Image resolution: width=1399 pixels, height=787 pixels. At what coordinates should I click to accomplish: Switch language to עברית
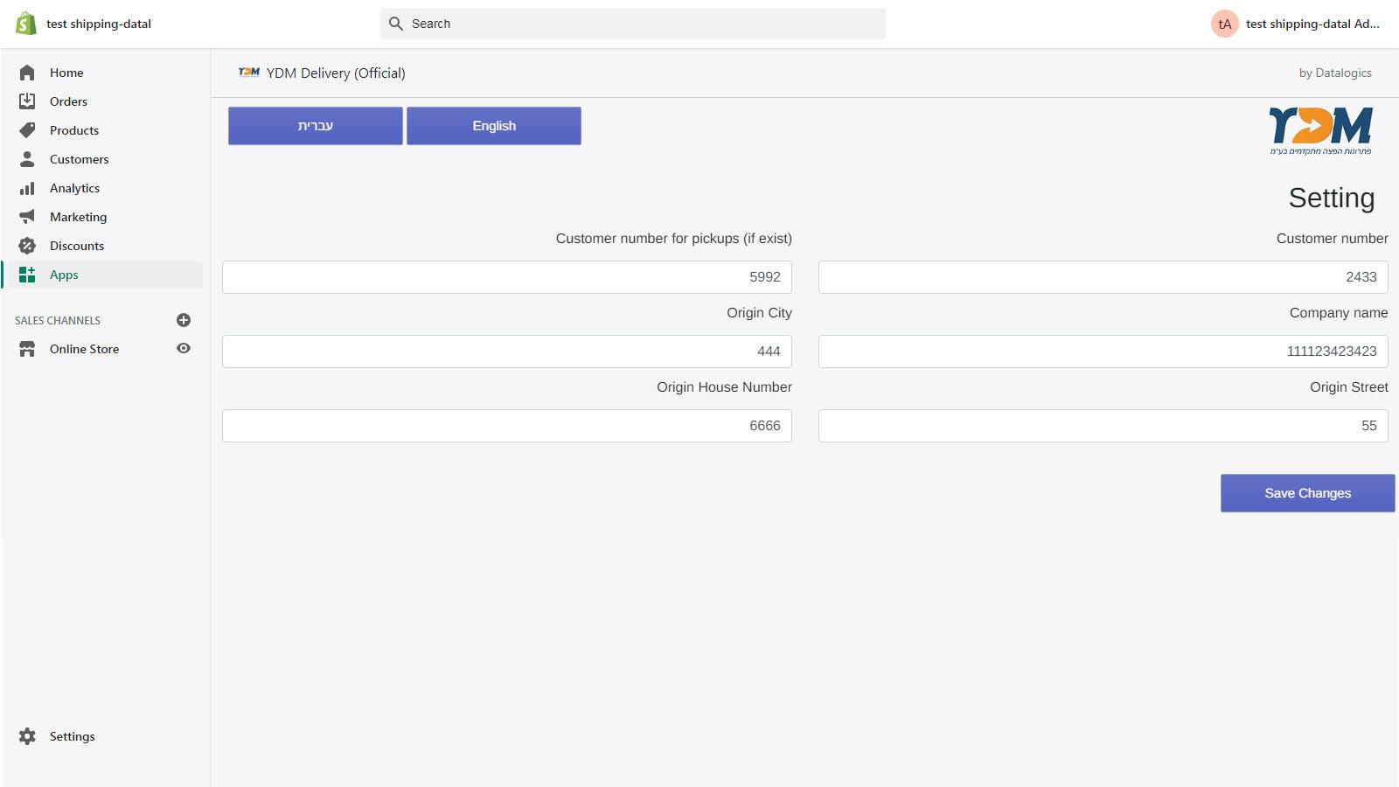[315, 125]
